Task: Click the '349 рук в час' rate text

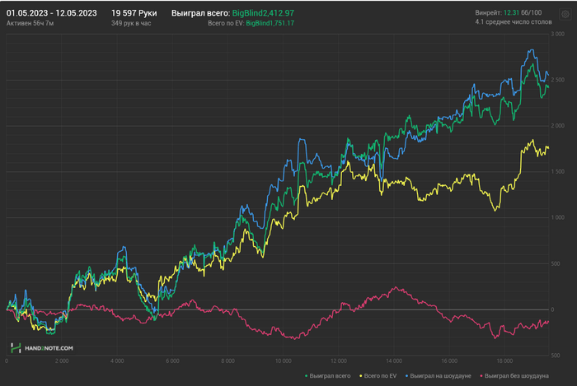Action: 131,23
